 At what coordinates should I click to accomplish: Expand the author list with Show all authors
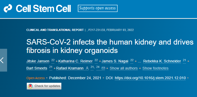click(x=124, y=68)
